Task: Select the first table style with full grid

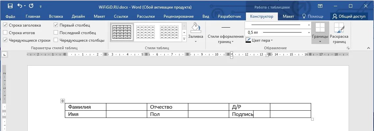Action: tap(122, 32)
